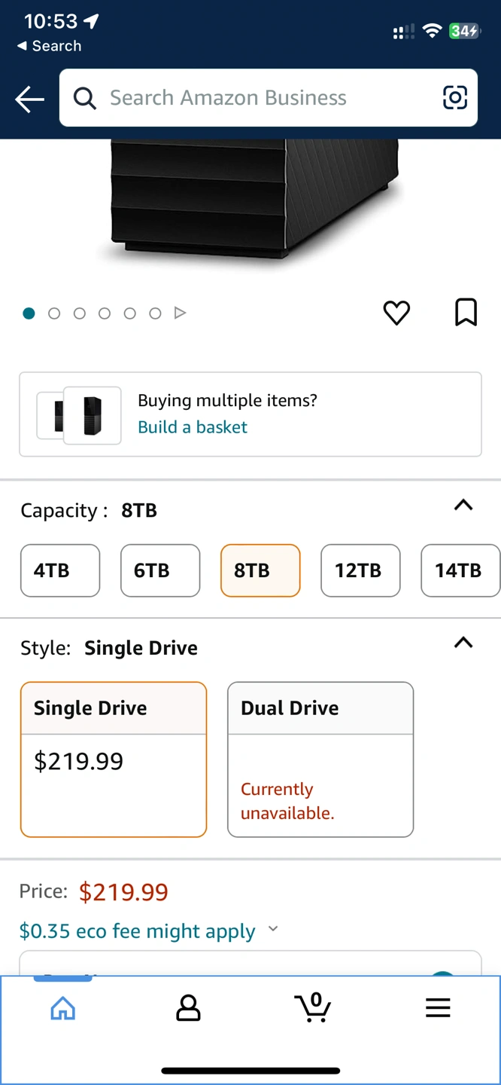Tap the back arrow icon

pos(29,99)
